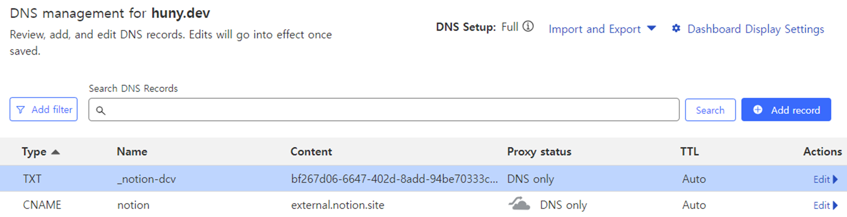Focus the Search DNS Records input field

pyautogui.click(x=384, y=110)
